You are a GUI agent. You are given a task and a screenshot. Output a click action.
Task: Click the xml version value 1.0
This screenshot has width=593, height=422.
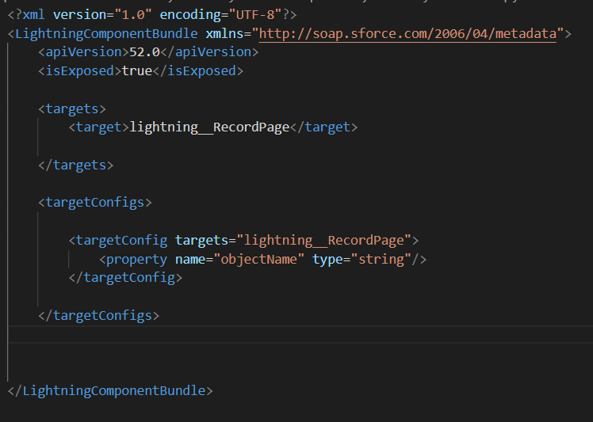[x=133, y=15]
